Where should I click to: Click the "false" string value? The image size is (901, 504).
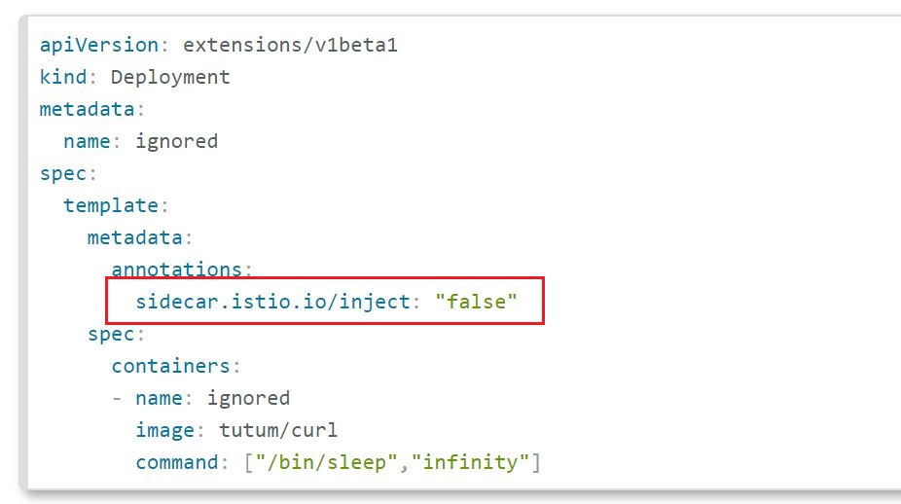coord(476,302)
